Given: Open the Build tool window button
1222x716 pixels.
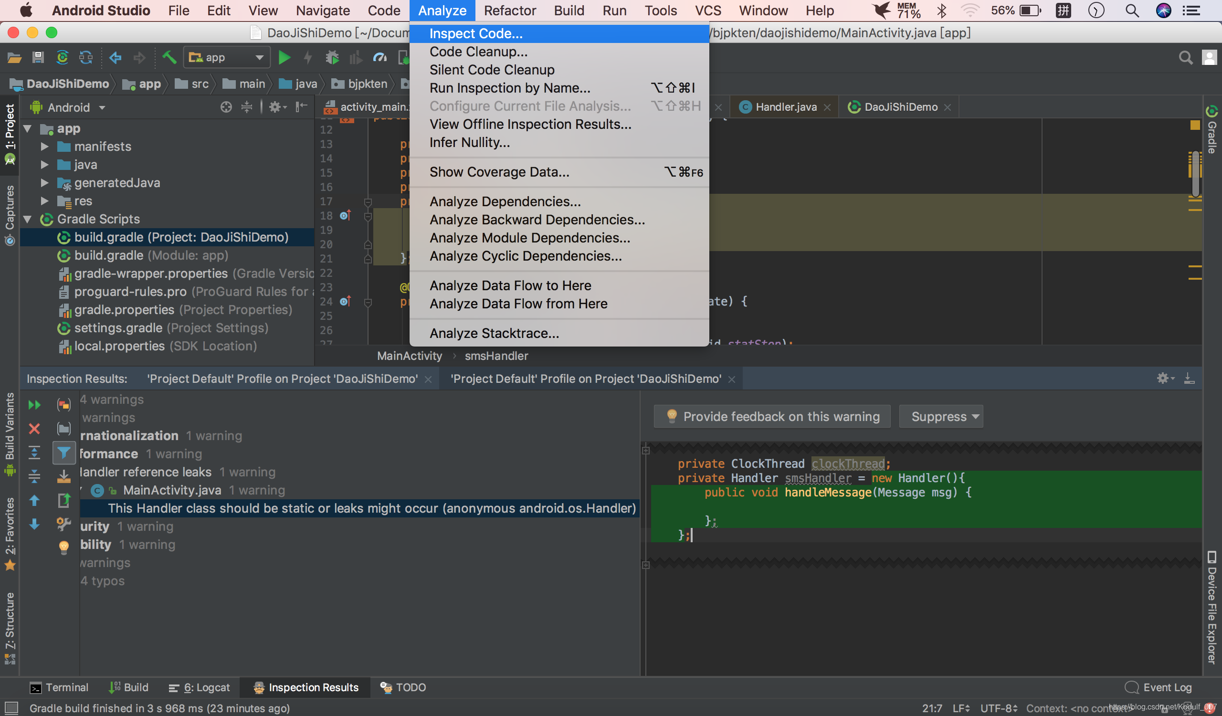Looking at the screenshot, I should (x=128, y=687).
